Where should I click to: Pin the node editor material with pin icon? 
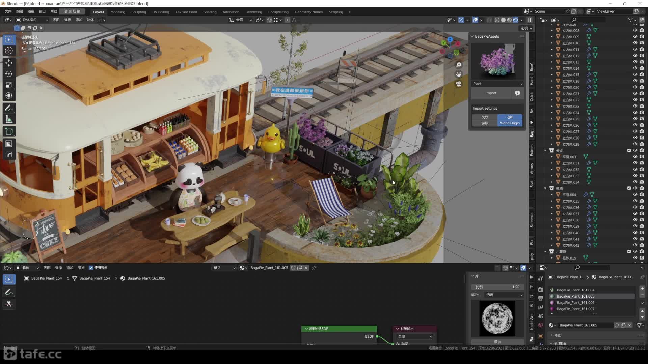click(x=314, y=268)
